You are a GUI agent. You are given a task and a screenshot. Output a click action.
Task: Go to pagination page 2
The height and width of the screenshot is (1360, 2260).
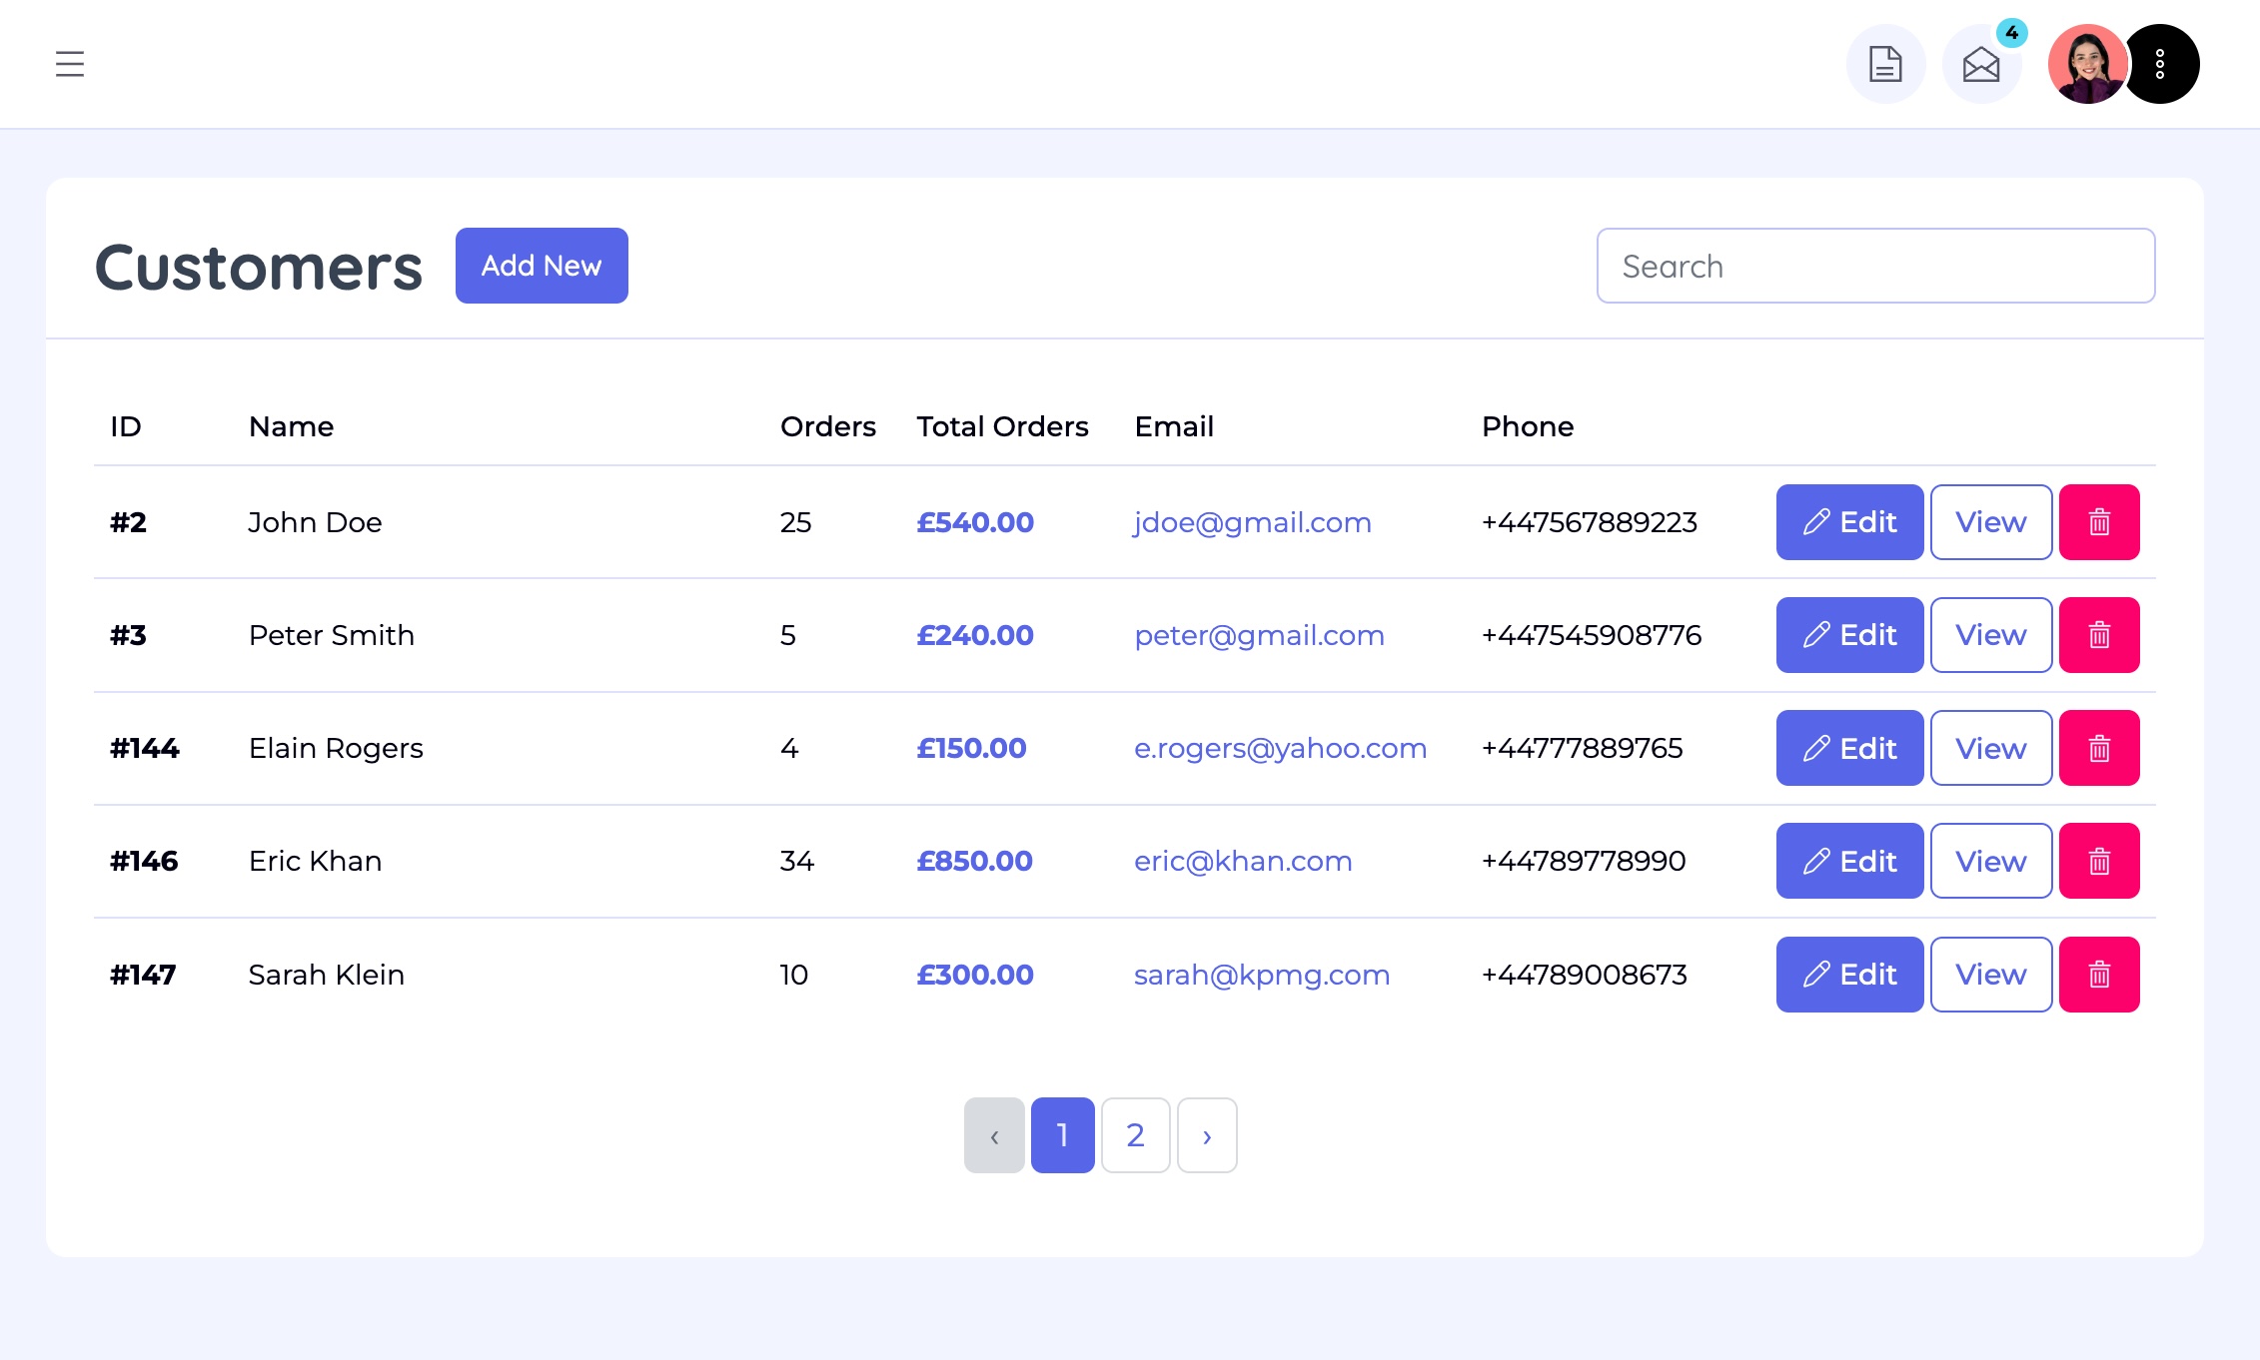(1135, 1135)
